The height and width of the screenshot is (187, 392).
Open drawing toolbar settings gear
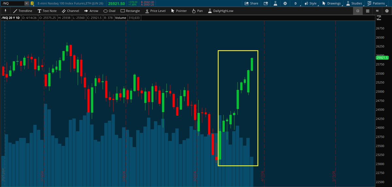[386, 11]
